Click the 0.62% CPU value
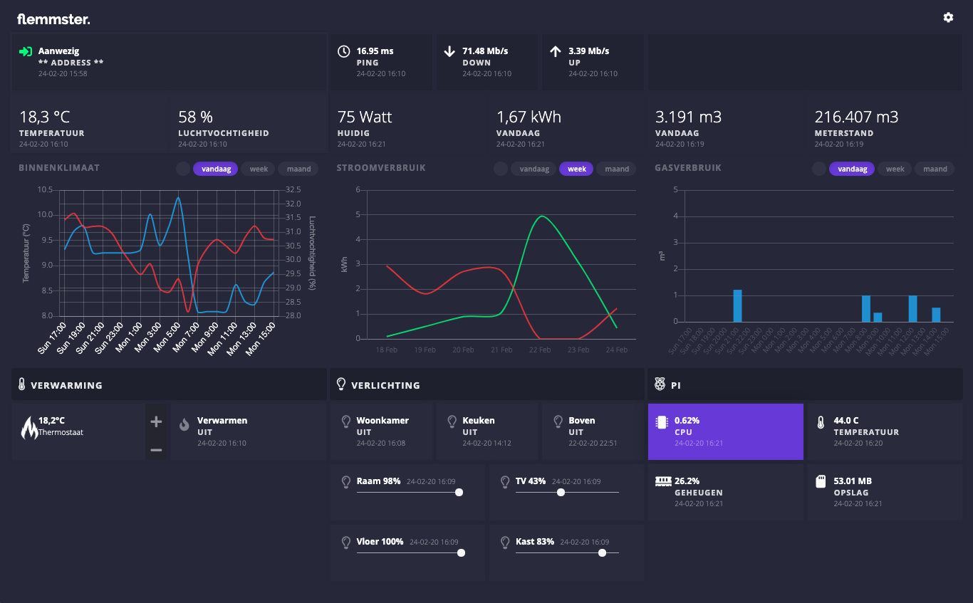973x603 pixels. coord(687,421)
